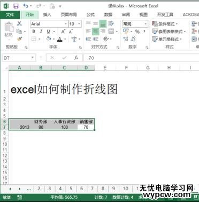The width and height of the screenshot is (199, 203).
Task: Click the ... hidden sheets button
Action: click(x=29, y=189)
